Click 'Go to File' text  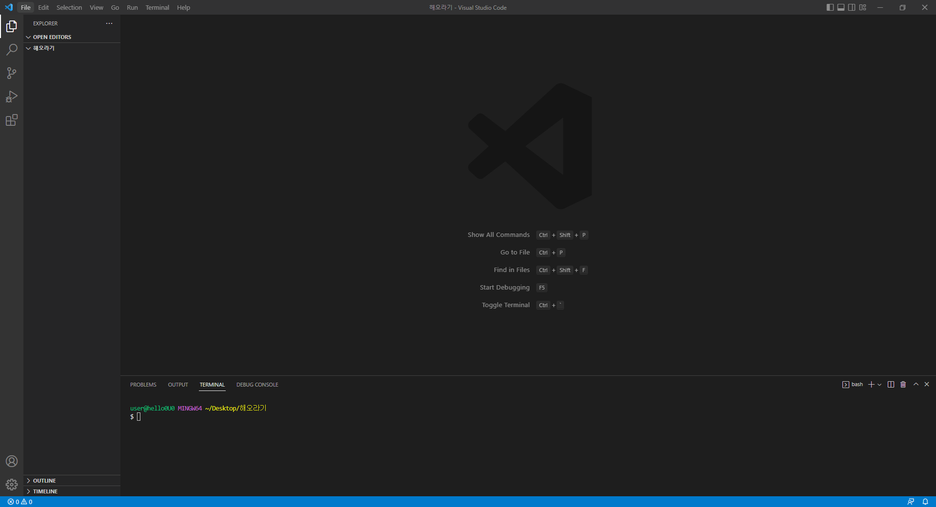[515, 253]
